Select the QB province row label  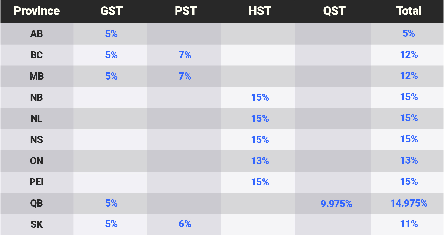(x=37, y=203)
